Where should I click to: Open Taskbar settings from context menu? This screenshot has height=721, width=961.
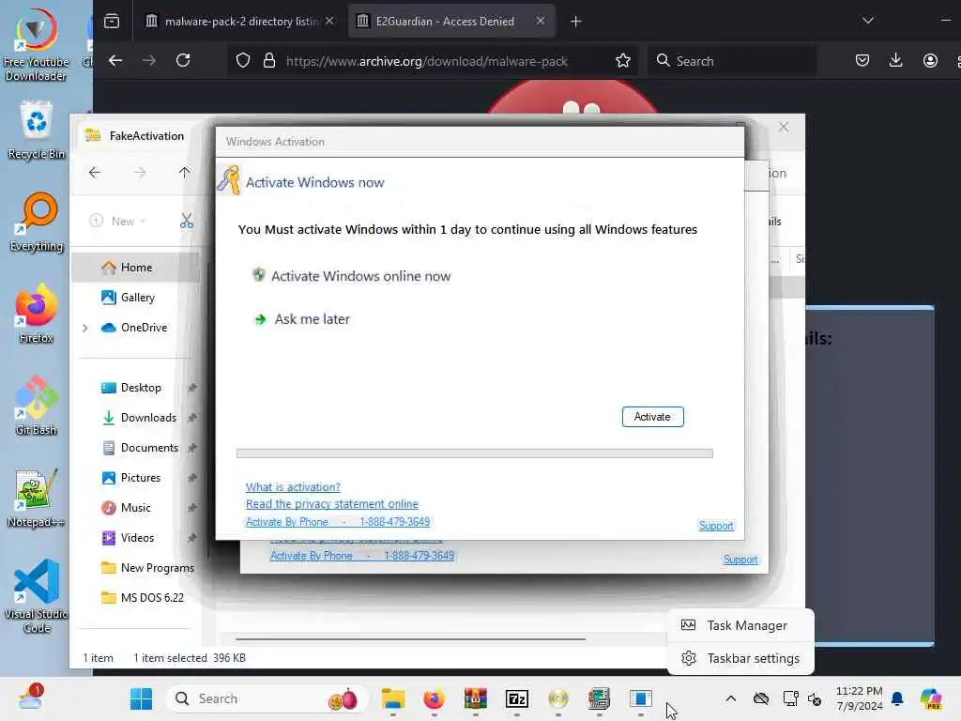coord(740,658)
